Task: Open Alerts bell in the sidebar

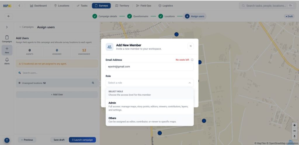Action: point(7,61)
